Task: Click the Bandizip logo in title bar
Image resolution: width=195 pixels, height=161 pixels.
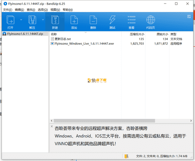Action: (5, 4)
